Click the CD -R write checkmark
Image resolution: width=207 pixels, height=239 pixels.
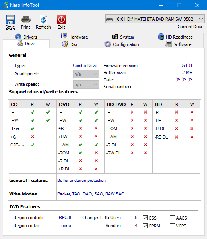pos(48,112)
